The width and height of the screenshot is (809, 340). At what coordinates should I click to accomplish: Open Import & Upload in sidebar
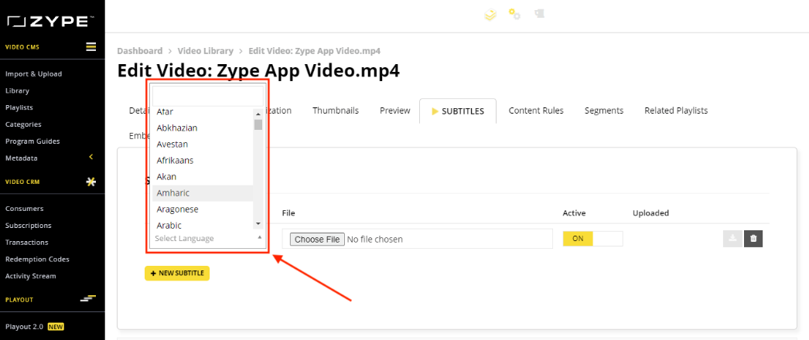point(33,73)
